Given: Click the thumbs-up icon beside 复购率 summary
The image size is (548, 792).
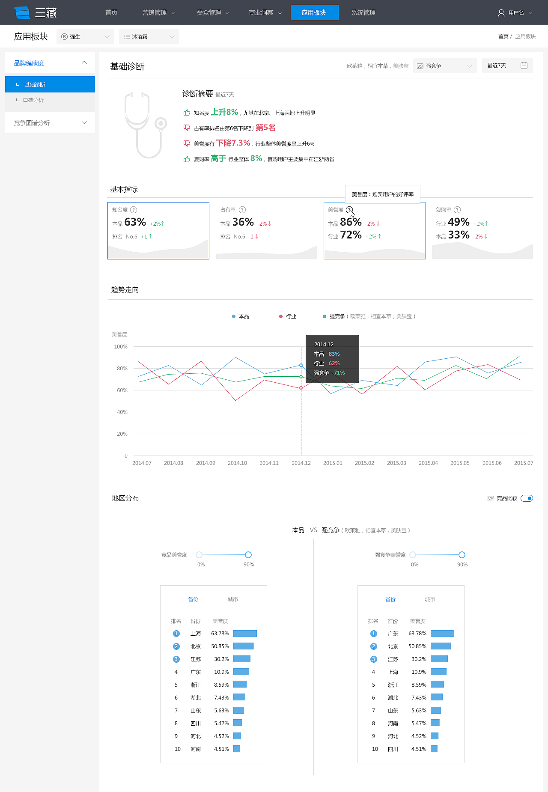Looking at the screenshot, I should point(187,159).
